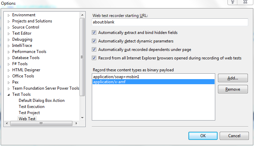
Task: Expand the F# Tools node
Action: [x=9, y=64]
